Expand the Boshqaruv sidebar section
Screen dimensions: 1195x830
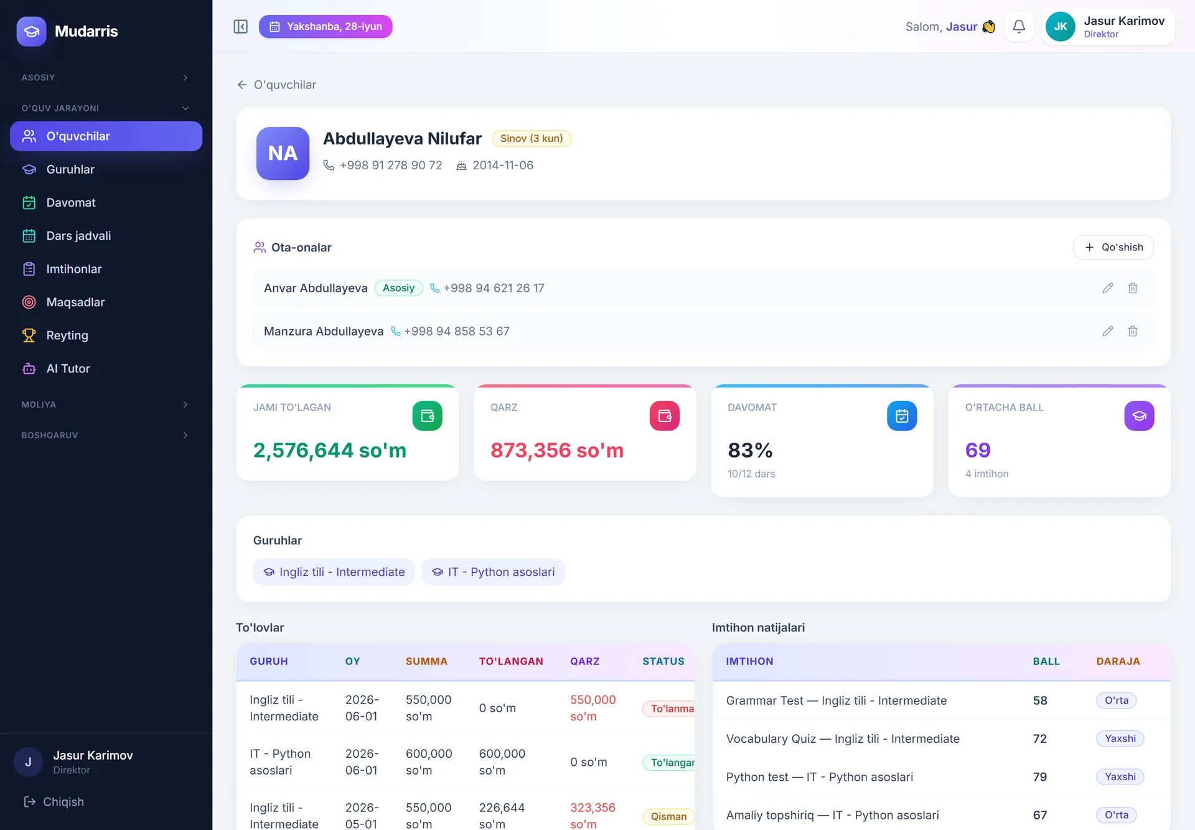pos(106,435)
